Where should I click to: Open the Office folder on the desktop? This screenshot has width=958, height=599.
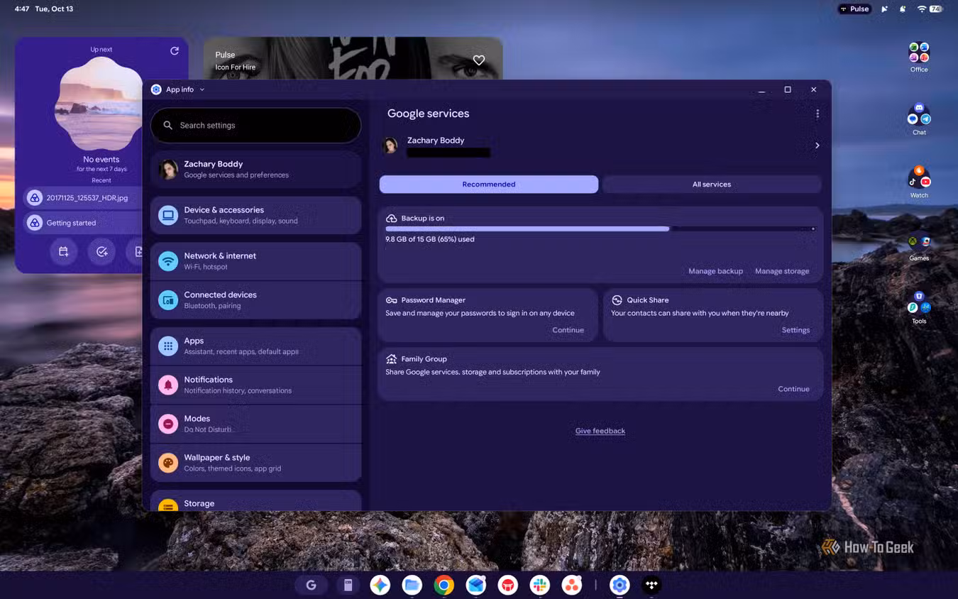(x=919, y=57)
